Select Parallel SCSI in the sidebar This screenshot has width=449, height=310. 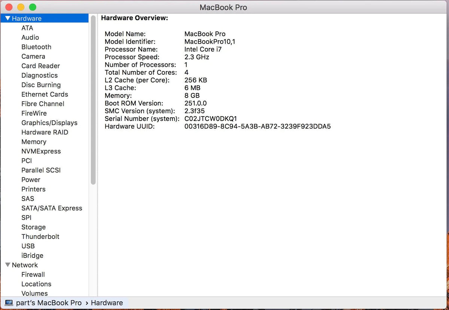[41, 170]
